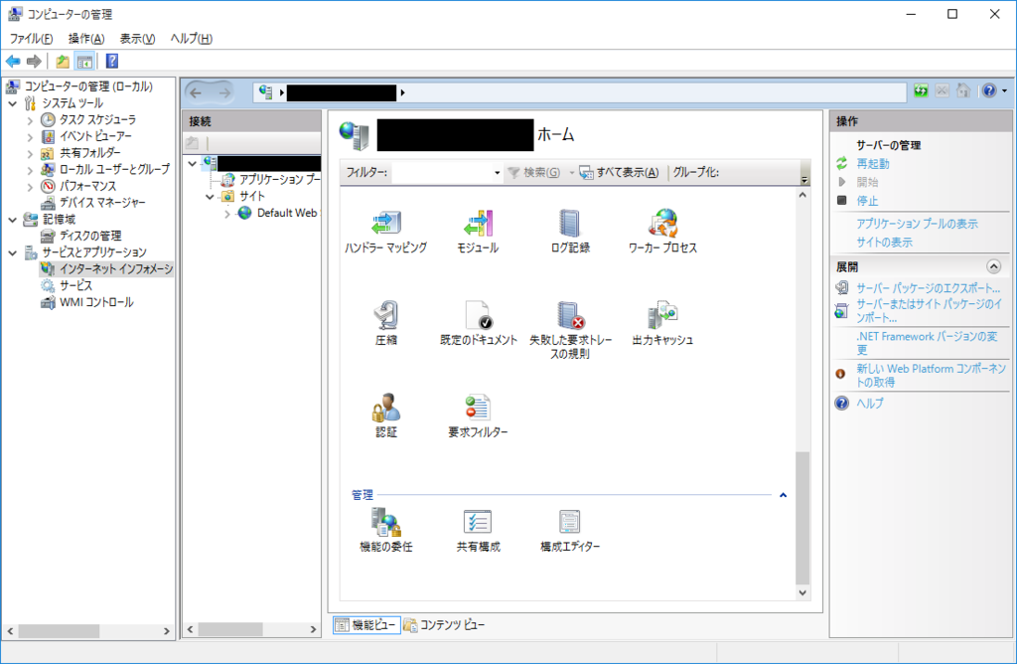Select デバイス マネージャー in the tree
The height and width of the screenshot is (664, 1017).
tap(102, 203)
